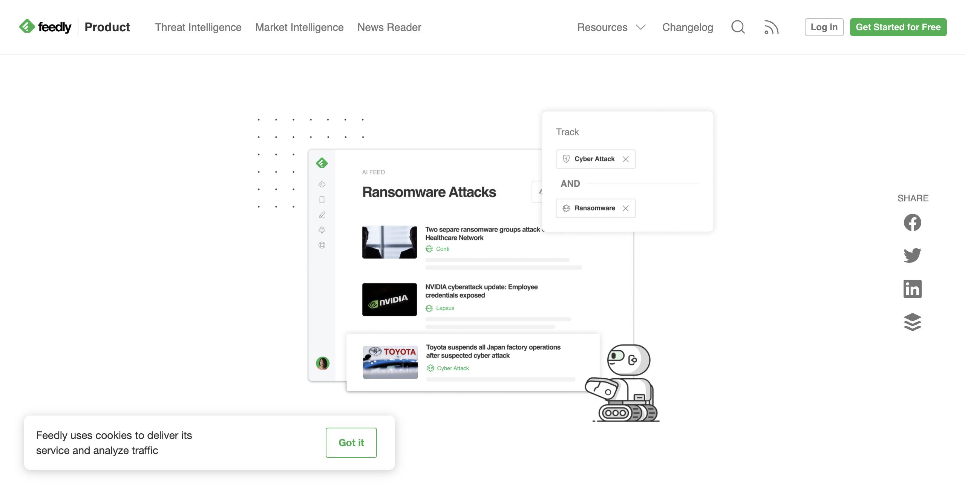This screenshot has width=965, height=494.
Task: Remove the Cyber Attack tag
Action: (x=626, y=159)
